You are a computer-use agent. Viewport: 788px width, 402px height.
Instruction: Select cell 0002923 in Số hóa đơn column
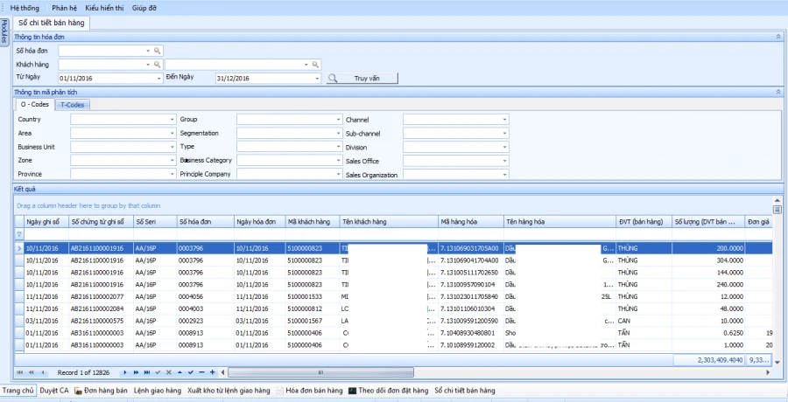[x=206, y=321]
